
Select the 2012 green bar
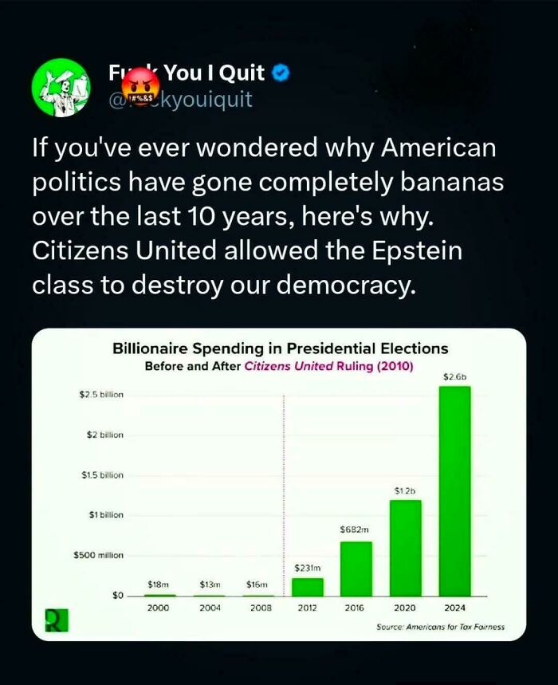pos(308,587)
